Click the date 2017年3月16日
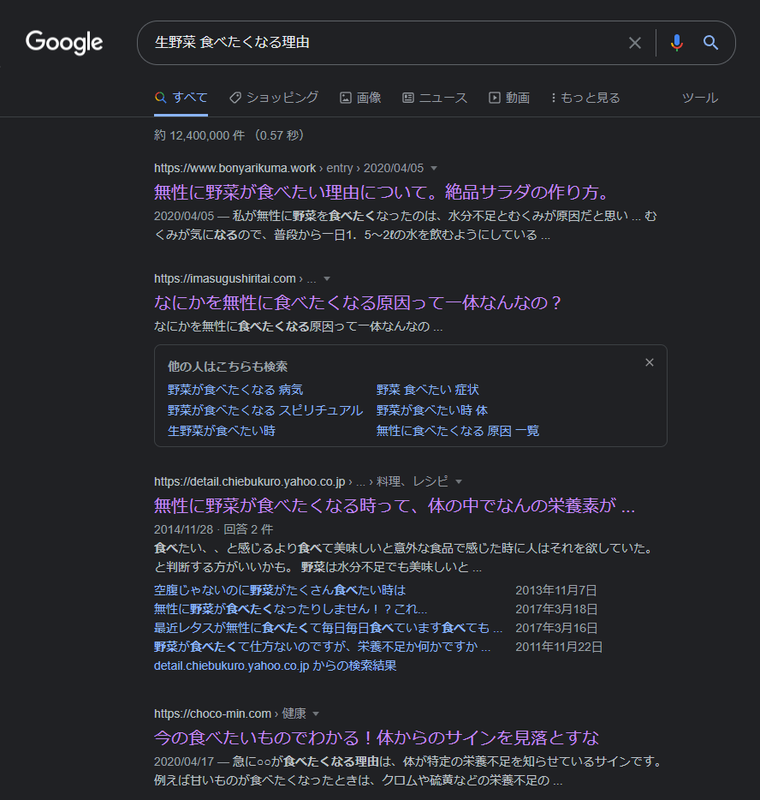The width and height of the screenshot is (760, 800). 556,628
